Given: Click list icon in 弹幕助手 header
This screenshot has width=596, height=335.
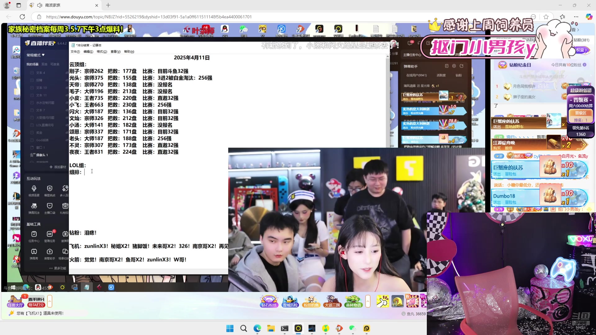Looking at the screenshot, I should tap(446, 66).
